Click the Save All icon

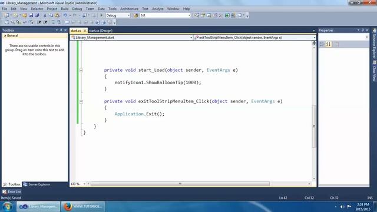pyautogui.click(x=37, y=15)
